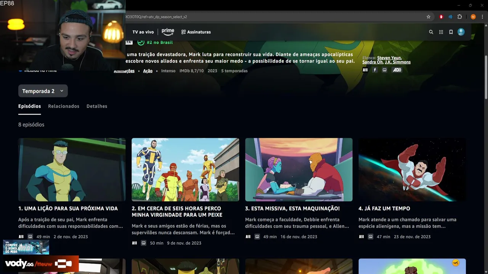488x274 pixels.
Task: Switch to the Detalhes tab
Action: coord(97,106)
